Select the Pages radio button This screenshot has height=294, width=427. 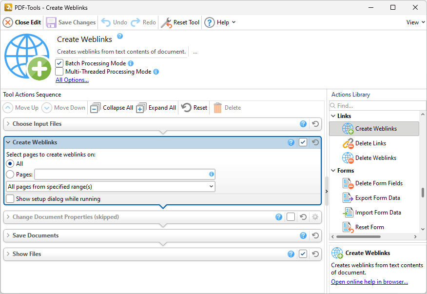(10, 175)
